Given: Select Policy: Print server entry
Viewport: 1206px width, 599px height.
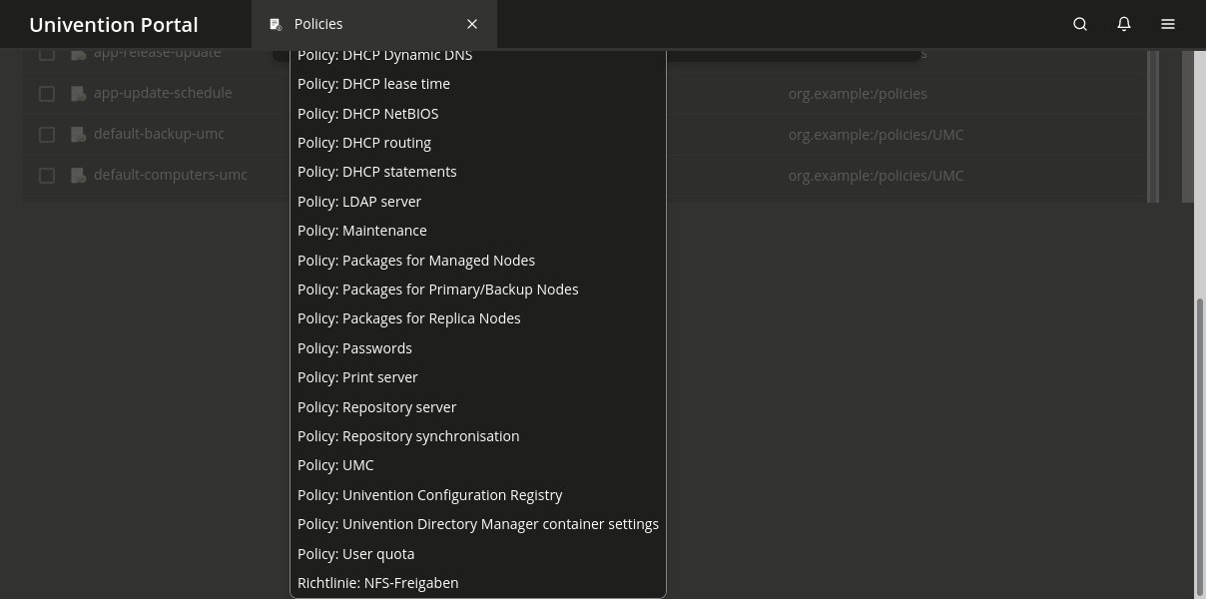Looking at the screenshot, I should click(357, 377).
